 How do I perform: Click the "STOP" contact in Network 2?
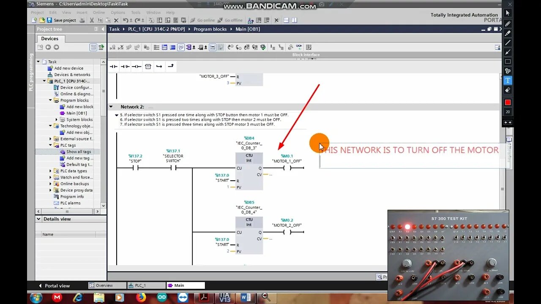[135, 168]
